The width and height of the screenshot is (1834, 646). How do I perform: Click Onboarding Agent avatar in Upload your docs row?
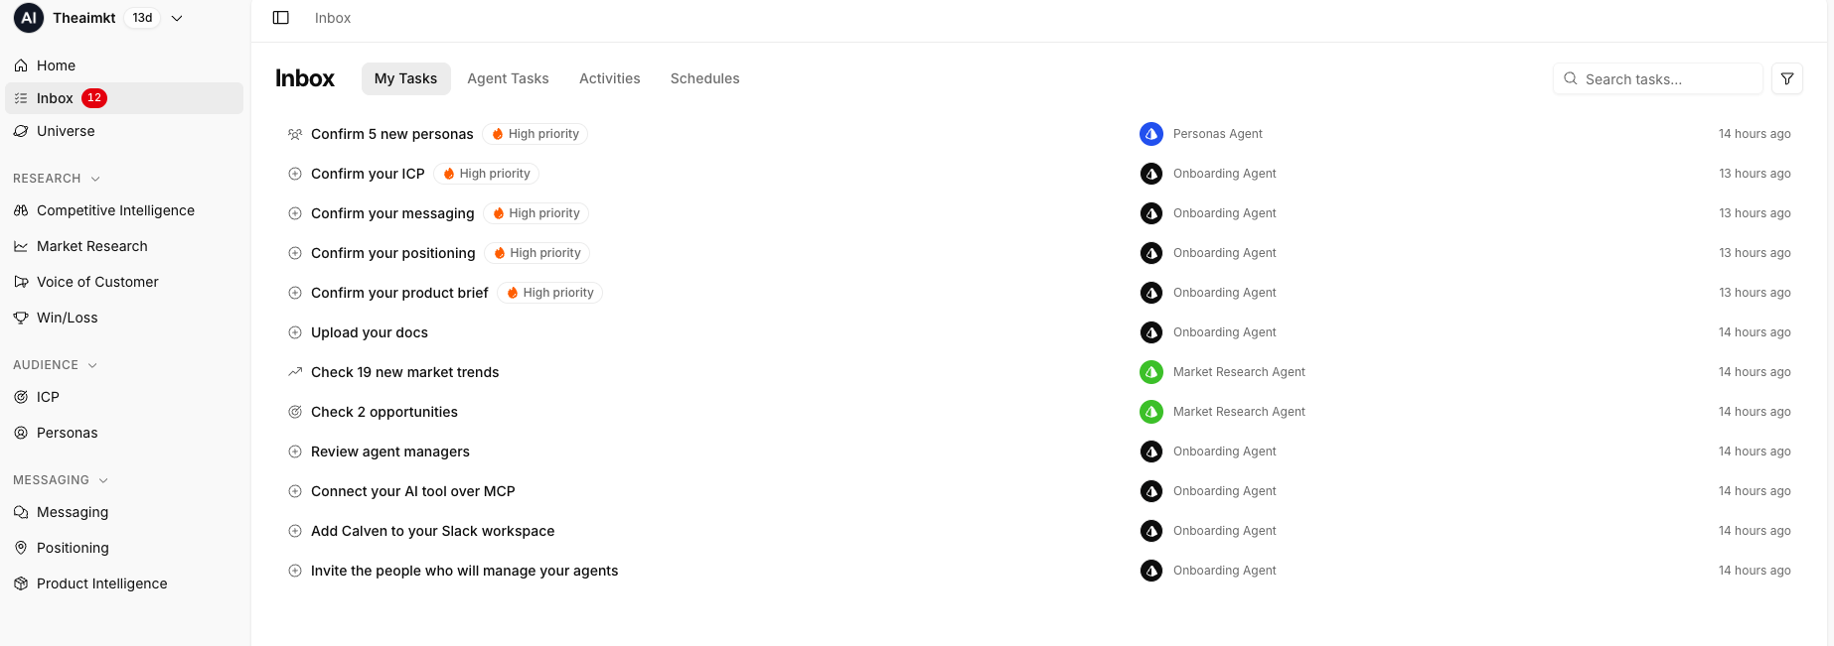(x=1151, y=332)
